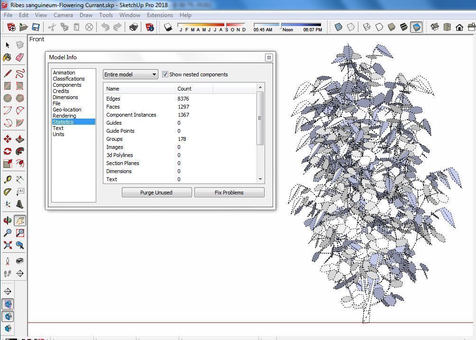Switch to Monochrome face style
476x340 pixels.
coord(416,28)
